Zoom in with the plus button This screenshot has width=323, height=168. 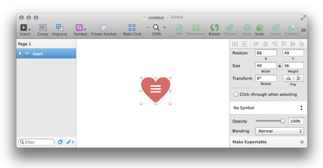(164, 27)
